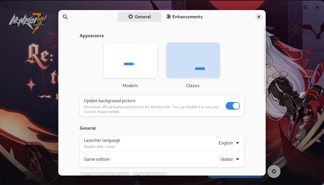
Task: Switch to the General tab
Action: (x=139, y=17)
